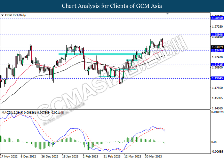Select the 1.21215 price level label

click(217, 65)
